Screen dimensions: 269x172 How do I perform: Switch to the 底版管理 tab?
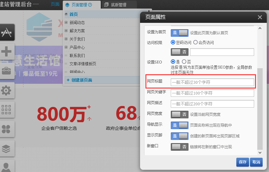point(116,5)
